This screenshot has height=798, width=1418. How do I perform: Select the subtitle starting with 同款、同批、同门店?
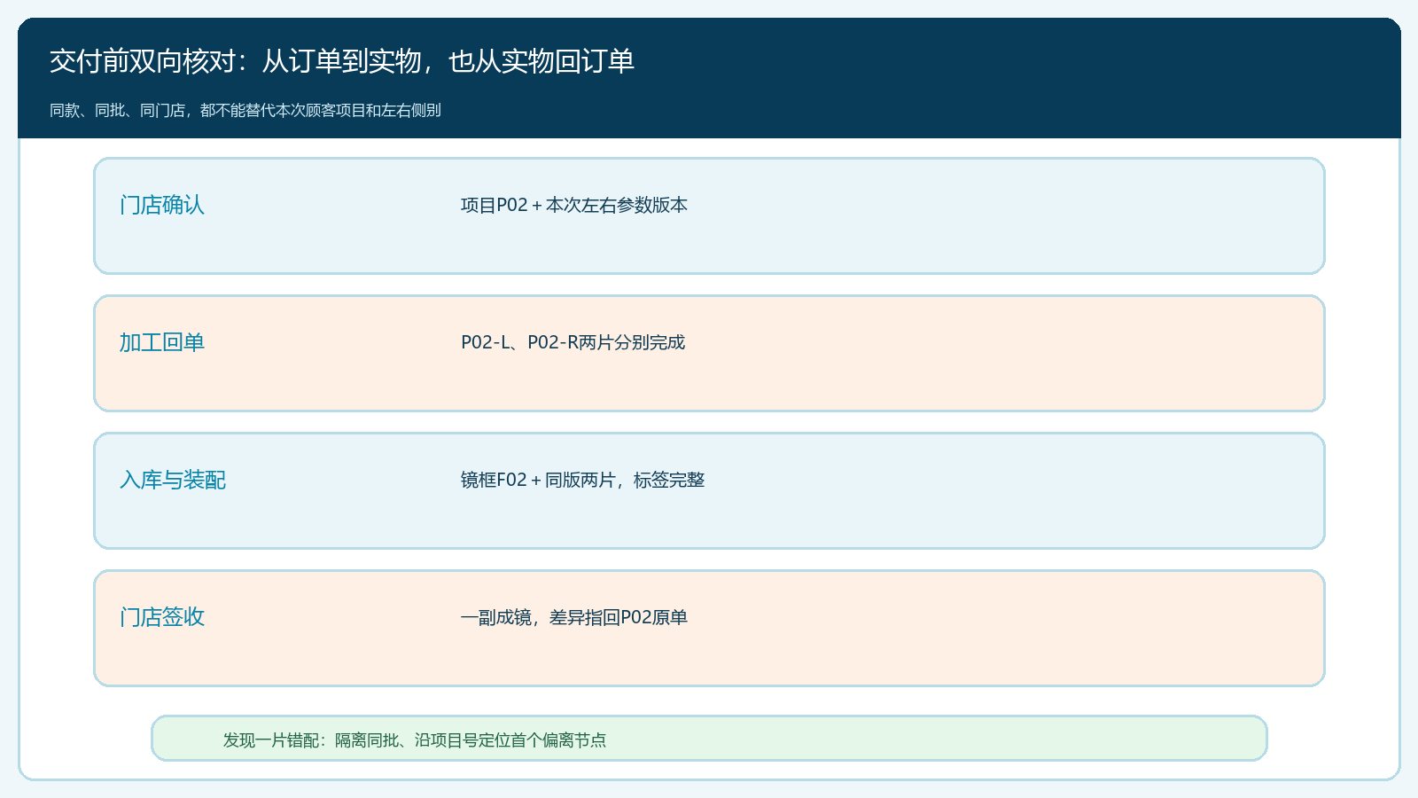coord(245,111)
